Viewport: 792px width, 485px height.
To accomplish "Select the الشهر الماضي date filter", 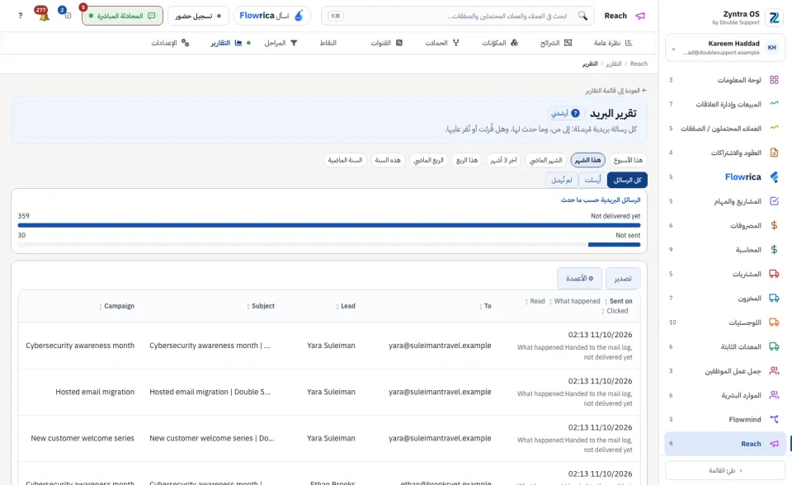I will 545,160.
